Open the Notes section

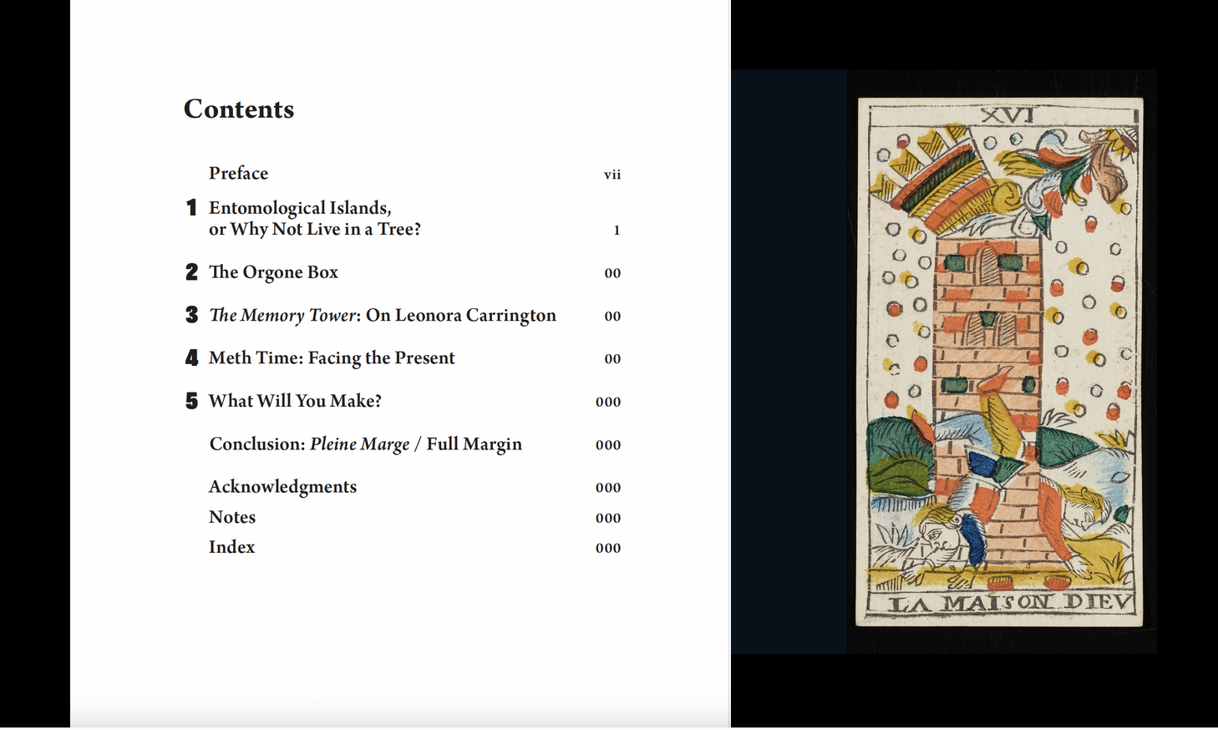(x=231, y=517)
